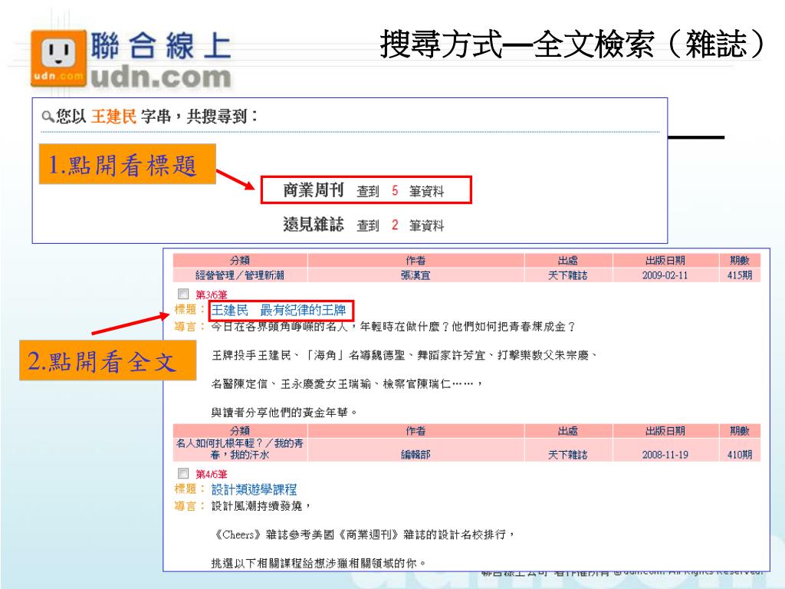Tick the checkbox for 第3/6筆
785x589 pixels.
pos(183,294)
